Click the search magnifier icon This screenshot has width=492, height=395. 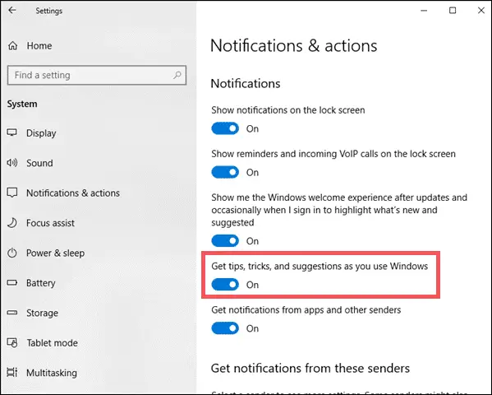tap(177, 75)
